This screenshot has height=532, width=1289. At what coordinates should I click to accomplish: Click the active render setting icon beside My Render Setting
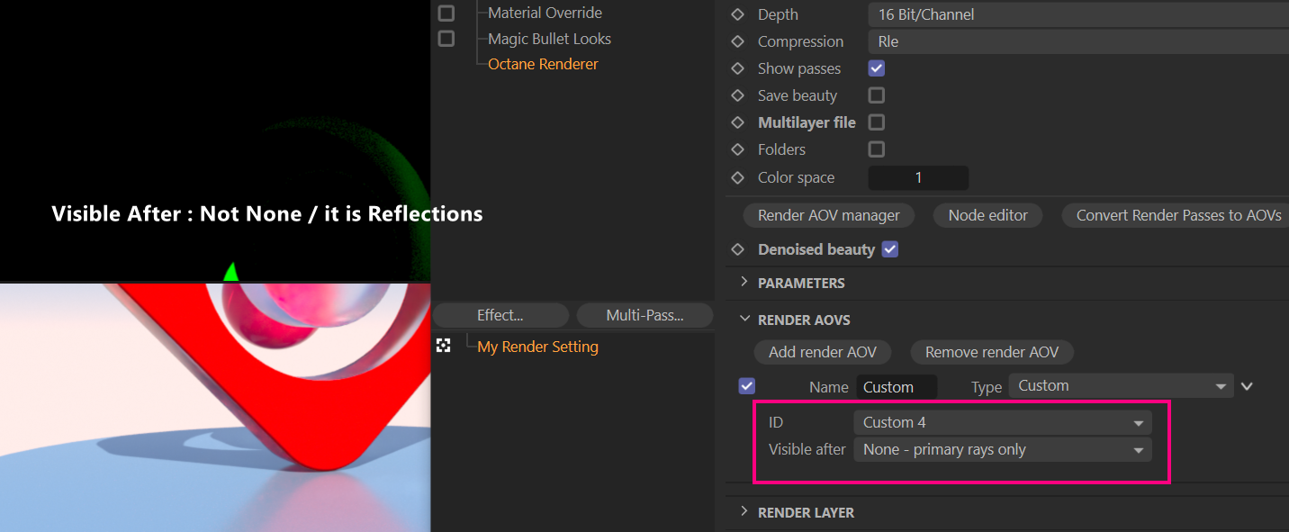pos(443,346)
